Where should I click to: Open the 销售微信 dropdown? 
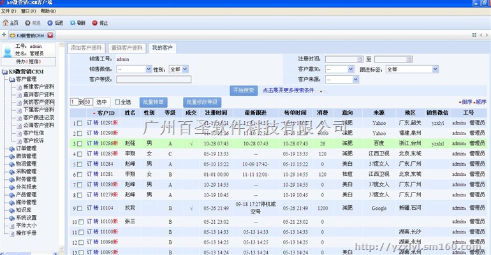pyautogui.click(x=134, y=69)
